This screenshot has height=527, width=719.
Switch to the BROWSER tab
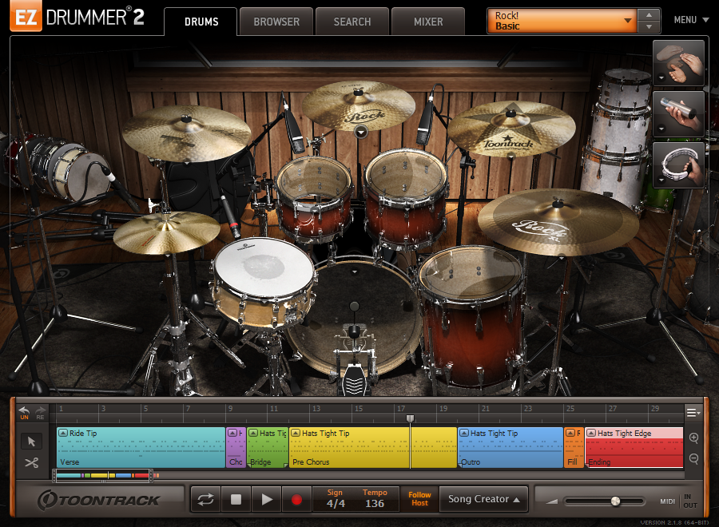pos(276,22)
